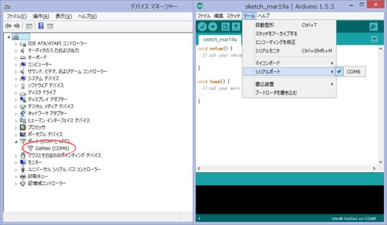Click the editor horizontal scrollbar right arrow
Screen dimensions: 387x225
(x=374, y=168)
